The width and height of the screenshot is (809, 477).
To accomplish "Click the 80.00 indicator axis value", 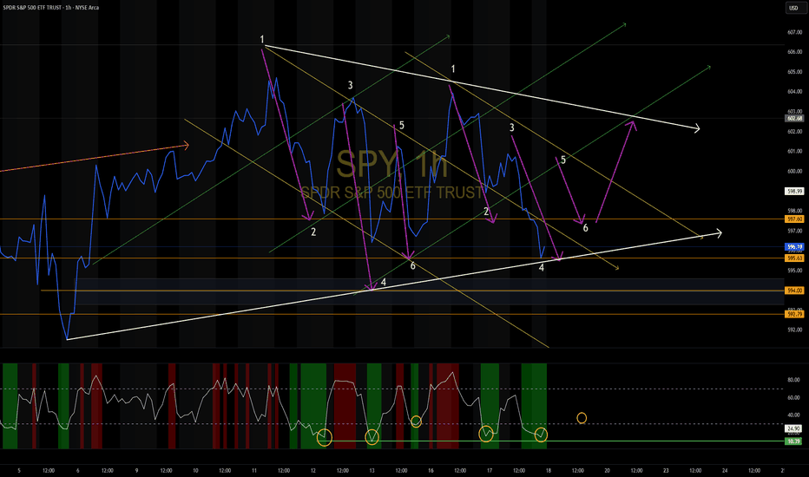I will click(793, 380).
